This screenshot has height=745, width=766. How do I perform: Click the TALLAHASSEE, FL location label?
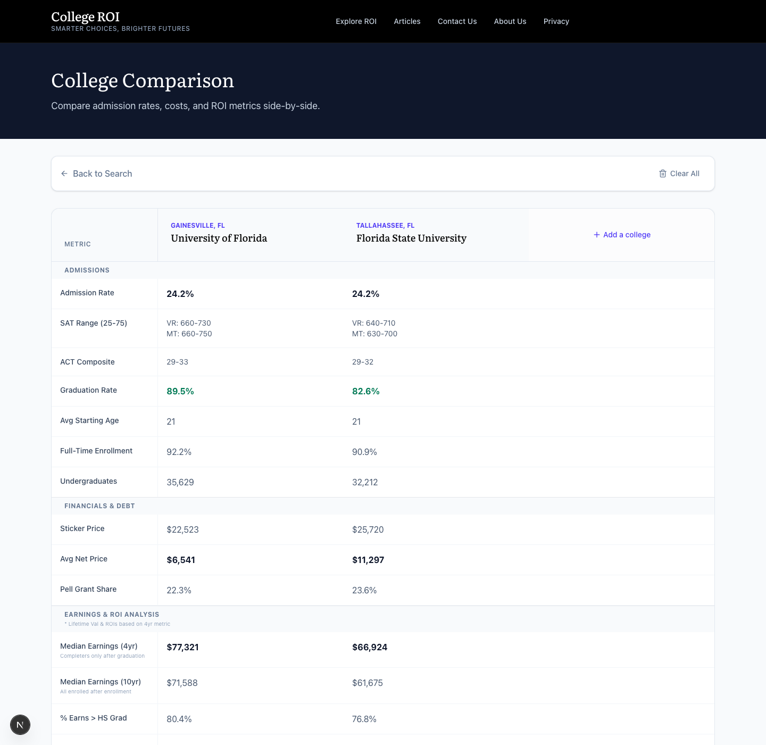coord(385,226)
